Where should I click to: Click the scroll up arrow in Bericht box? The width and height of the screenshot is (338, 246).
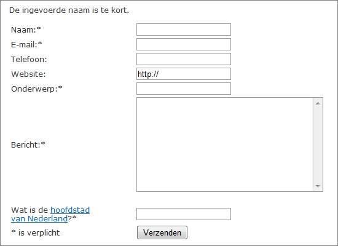click(x=318, y=103)
